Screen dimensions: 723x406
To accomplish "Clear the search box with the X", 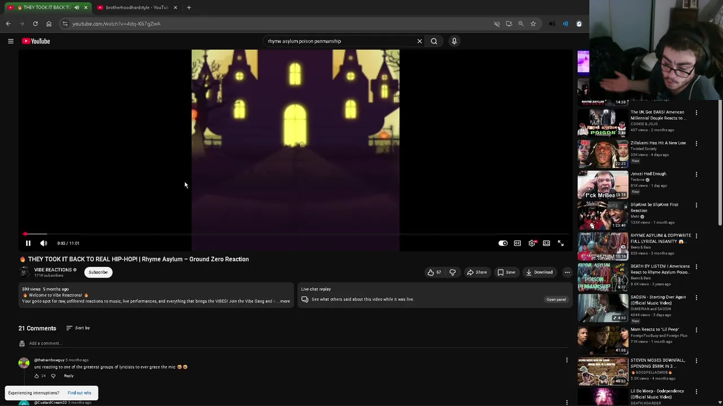I will point(419,41).
